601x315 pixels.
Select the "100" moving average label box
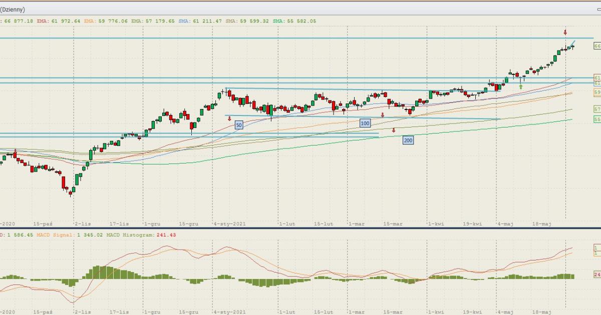365,122
